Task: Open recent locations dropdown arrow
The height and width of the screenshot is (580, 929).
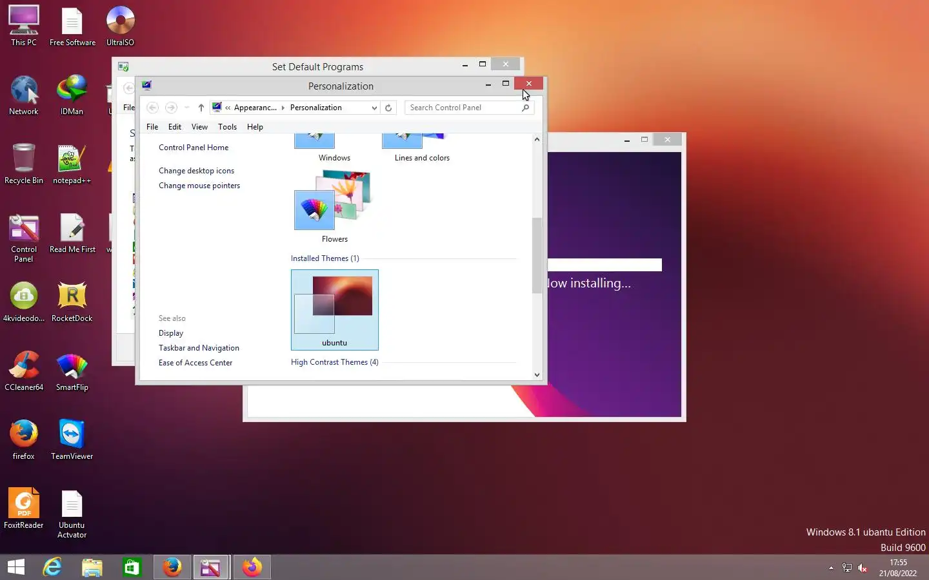Action: coord(186,108)
